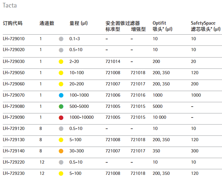Click the gray dot in the LH-729120 row
The image size is (222, 177).
[x=61, y=129]
